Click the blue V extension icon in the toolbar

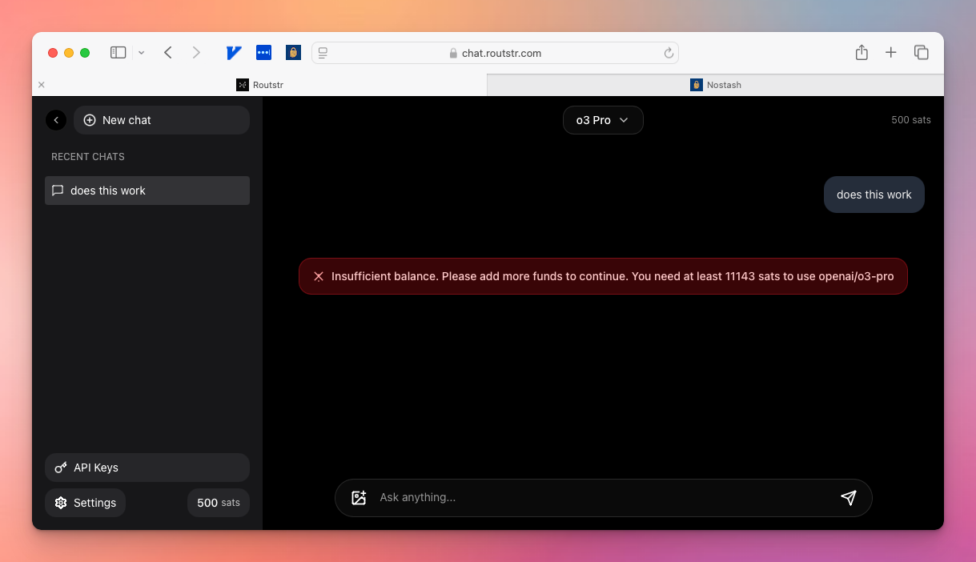click(234, 53)
